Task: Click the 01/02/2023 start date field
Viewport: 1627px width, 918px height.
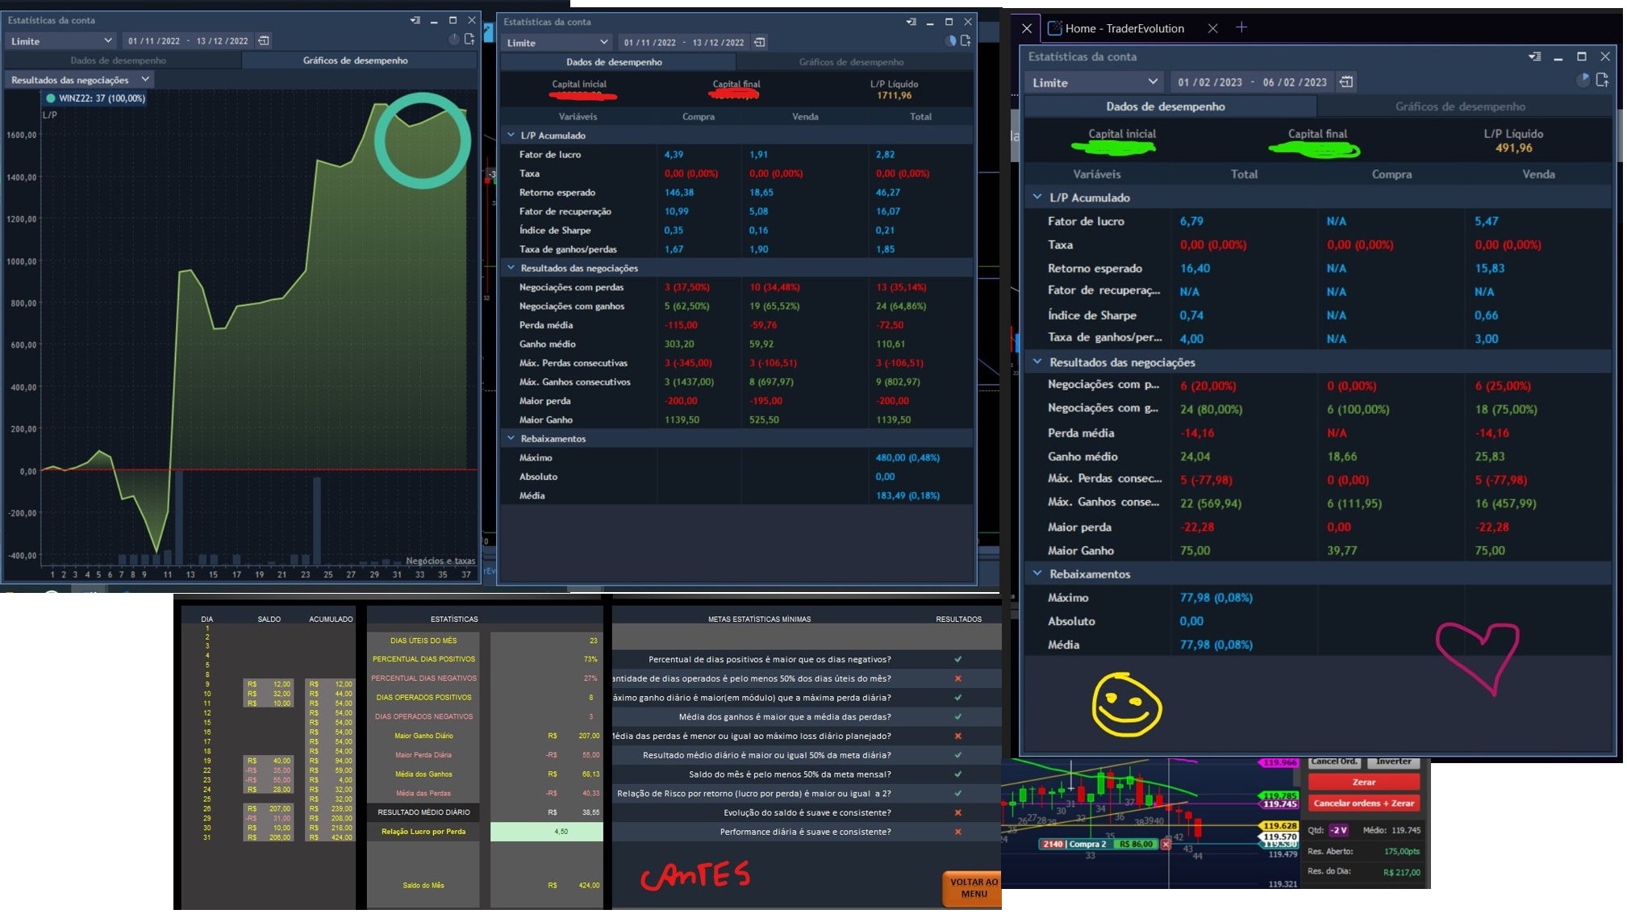Action: pos(1210,82)
